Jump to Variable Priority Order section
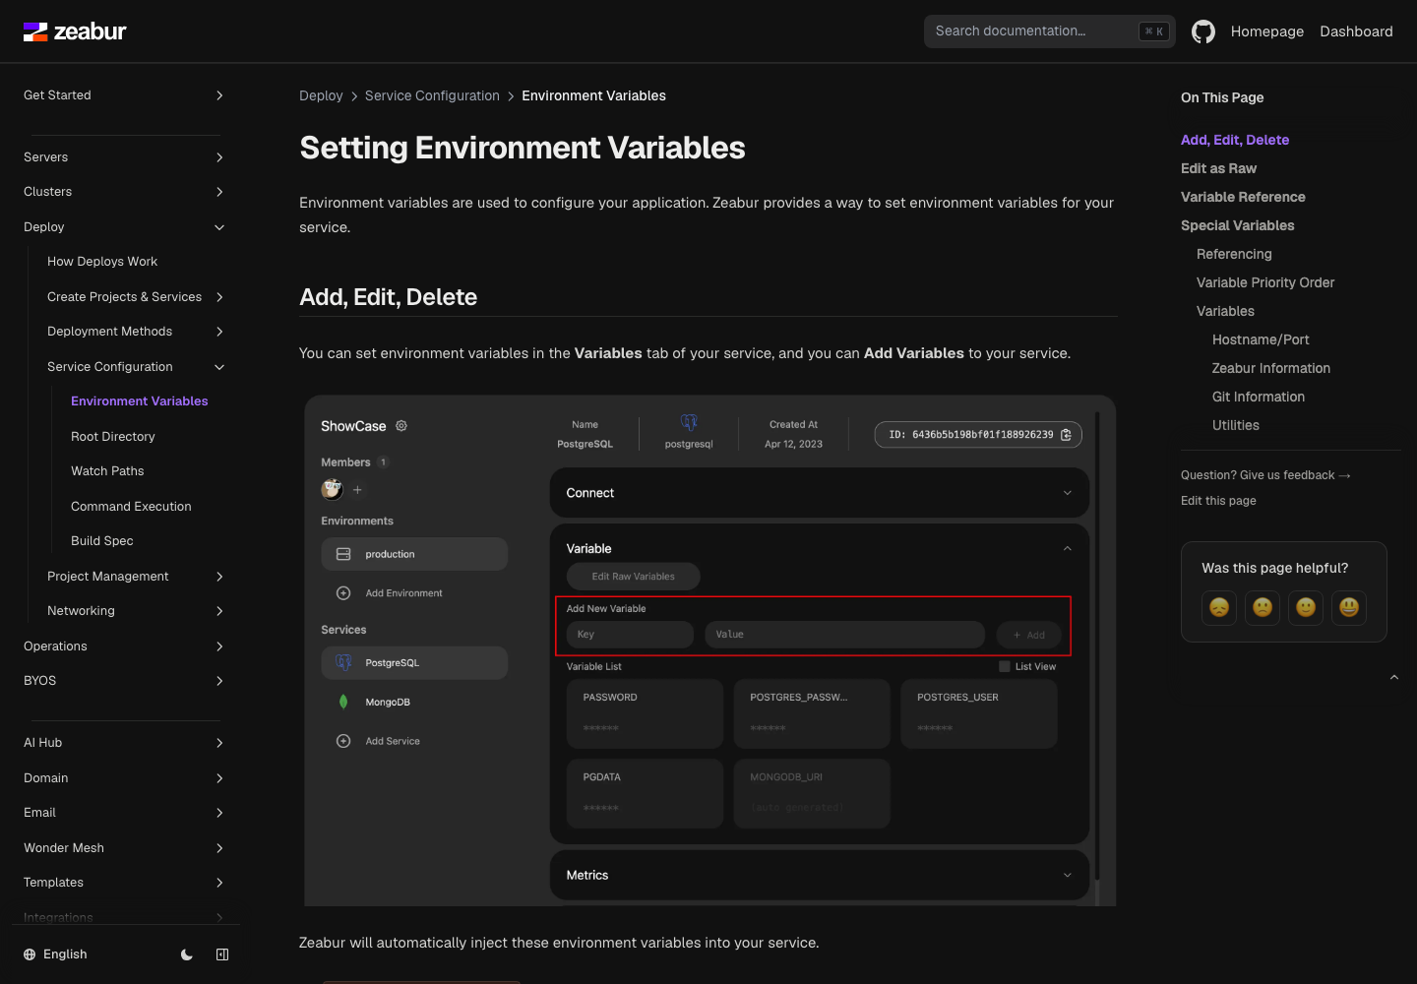 click(x=1265, y=282)
